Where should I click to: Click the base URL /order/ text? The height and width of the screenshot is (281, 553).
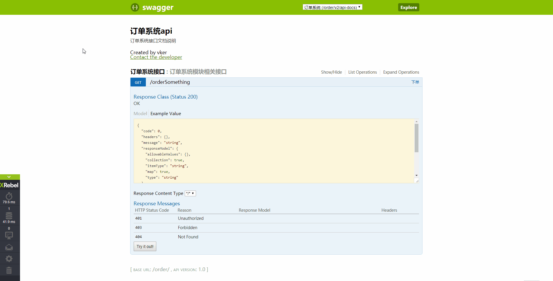[x=161, y=269]
